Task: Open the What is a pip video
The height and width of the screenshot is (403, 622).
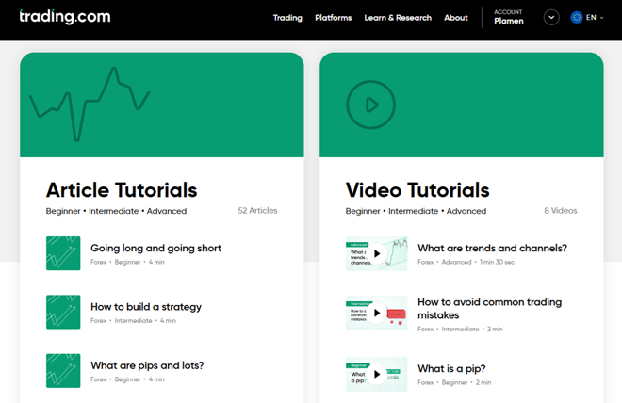Action: pyautogui.click(x=451, y=369)
